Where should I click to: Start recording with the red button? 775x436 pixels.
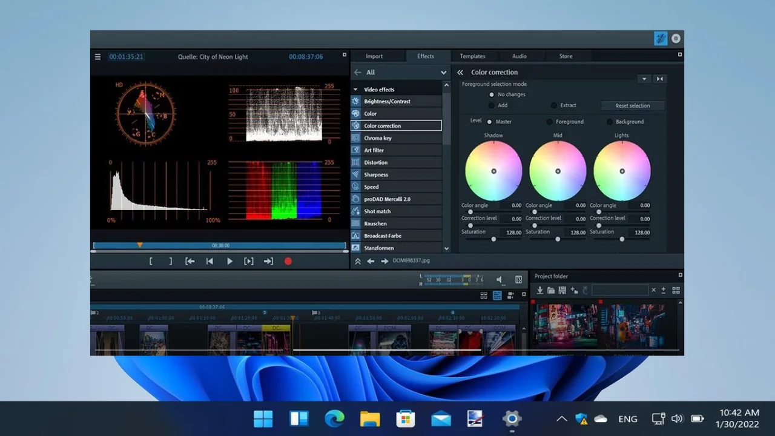point(288,262)
